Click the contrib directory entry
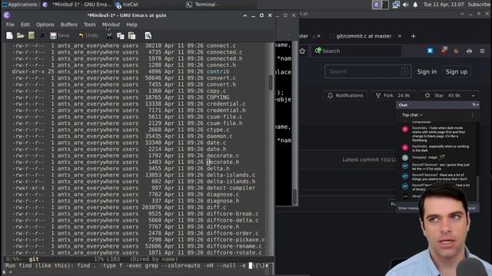This screenshot has width=492, height=276. pos(218,71)
